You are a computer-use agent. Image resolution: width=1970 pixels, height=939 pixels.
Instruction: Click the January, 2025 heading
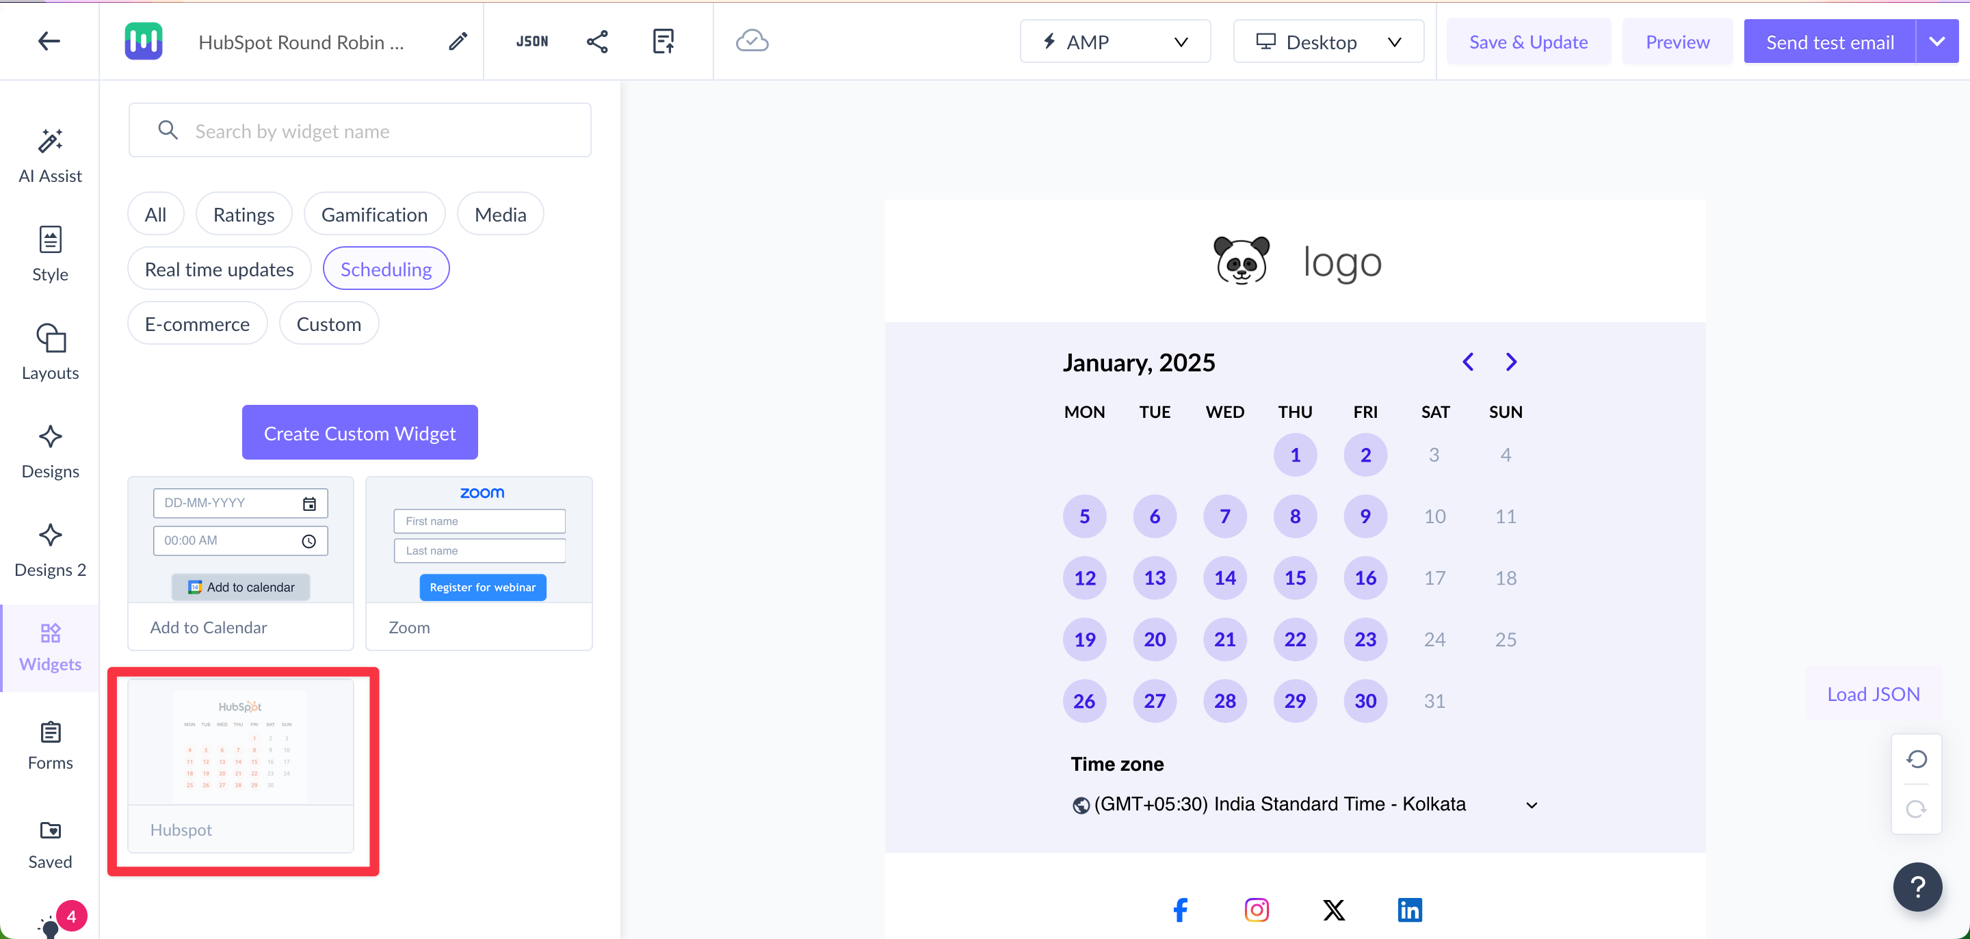tap(1139, 362)
